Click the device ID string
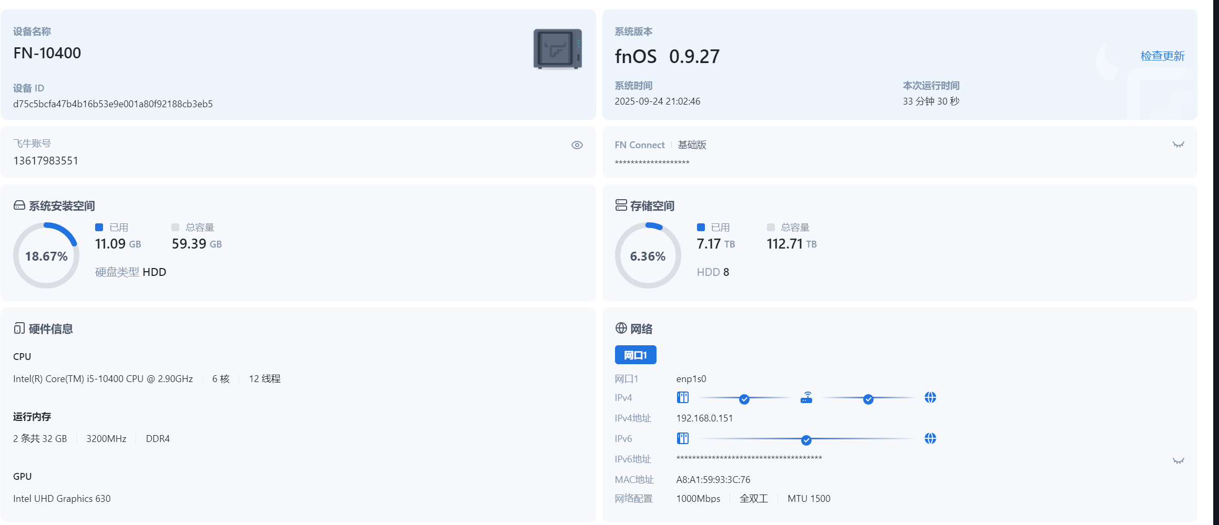The height and width of the screenshot is (525, 1219). [x=113, y=104]
